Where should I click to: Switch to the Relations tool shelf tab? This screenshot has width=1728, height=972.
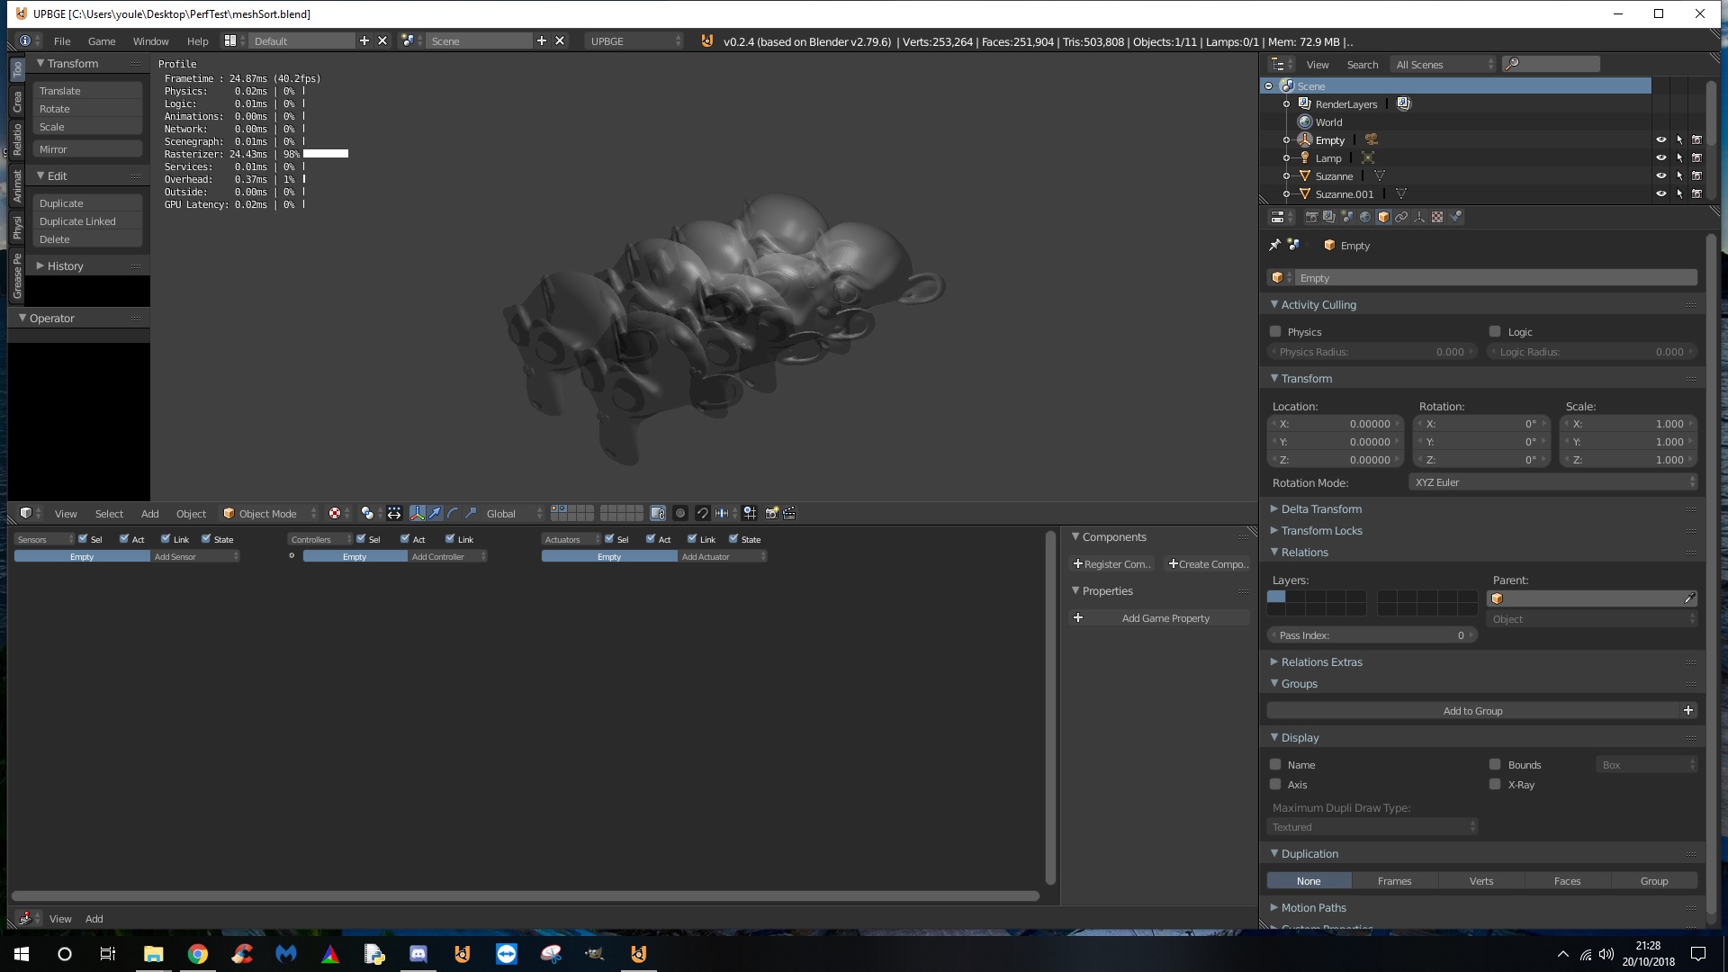[16, 139]
